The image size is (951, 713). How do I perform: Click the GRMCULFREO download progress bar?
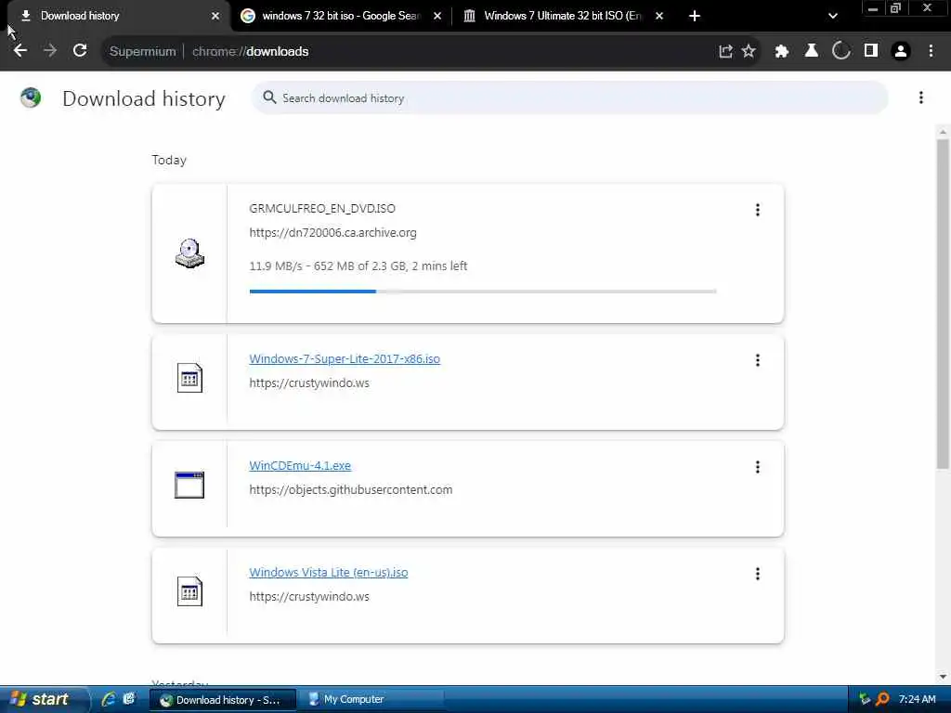[x=483, y=292]
